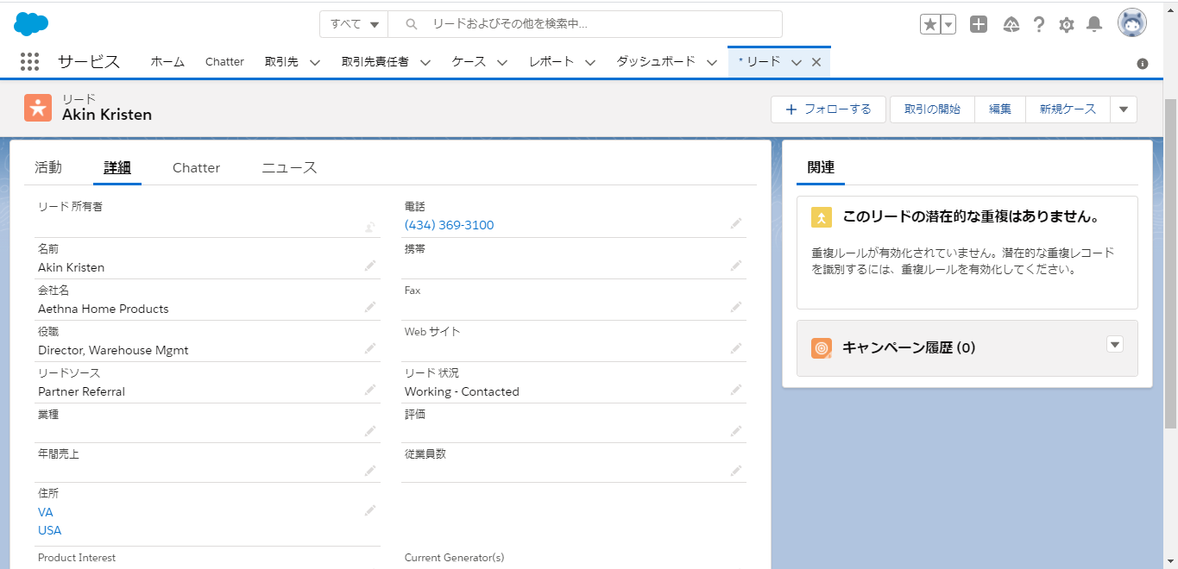
Task: Edit the リードソース field pencil icon
Action: 369,391
